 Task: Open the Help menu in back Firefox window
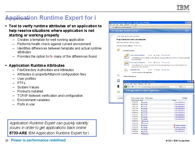(136, 25)
